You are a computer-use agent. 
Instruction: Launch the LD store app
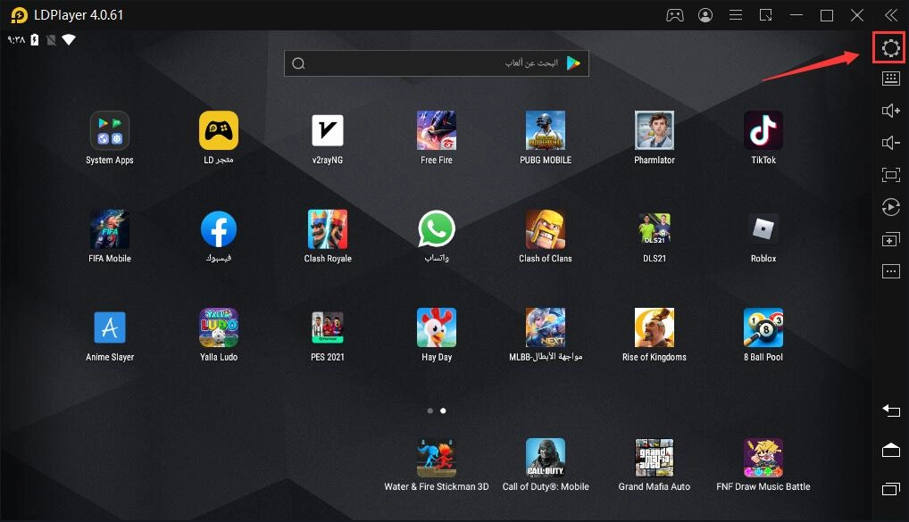click(x=219, y=130)
